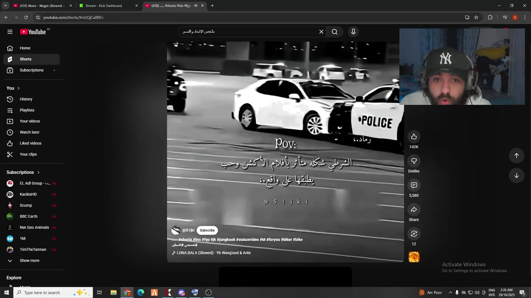Expand the You section chevron
This screenshot has height=298, width=531.
18,88
